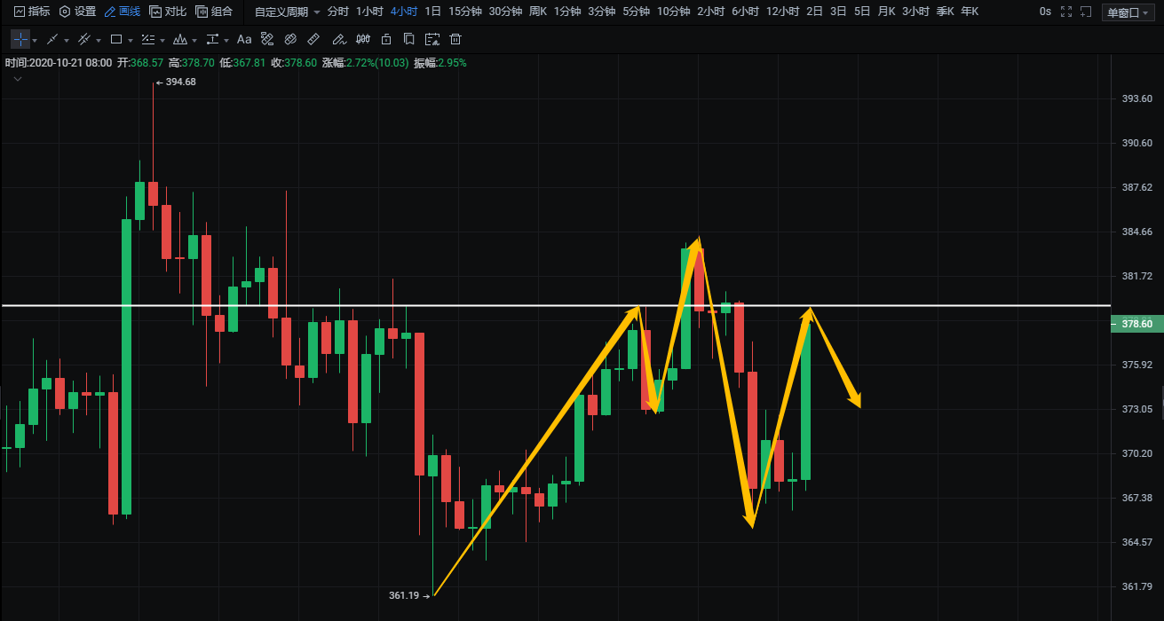Select the Aa text annotation tool

pos(244,40)
